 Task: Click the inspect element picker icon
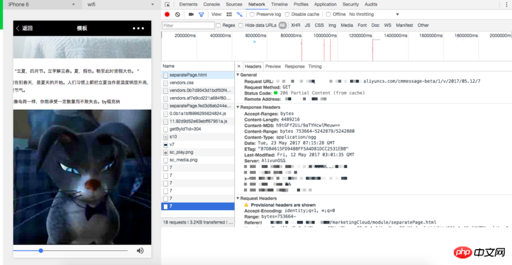[167, 4]
